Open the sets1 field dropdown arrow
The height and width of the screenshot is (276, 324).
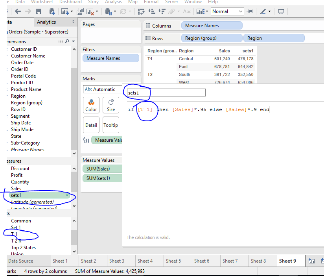tap(67, 195)
